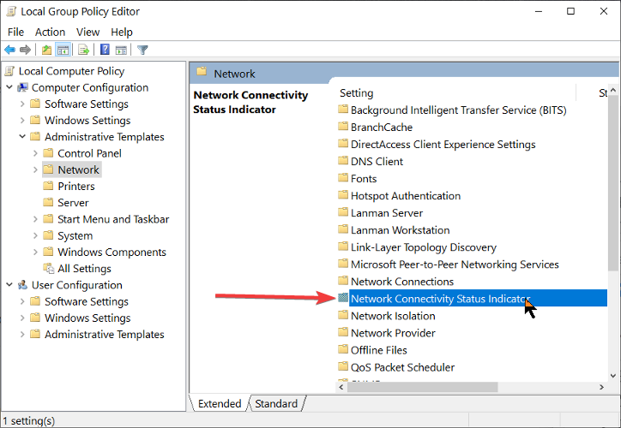Open the File menu
Screen dimensions: 621x428
pos(15,32)
